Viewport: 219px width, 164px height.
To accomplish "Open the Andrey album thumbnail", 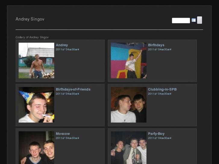I will tap(36, 60).
